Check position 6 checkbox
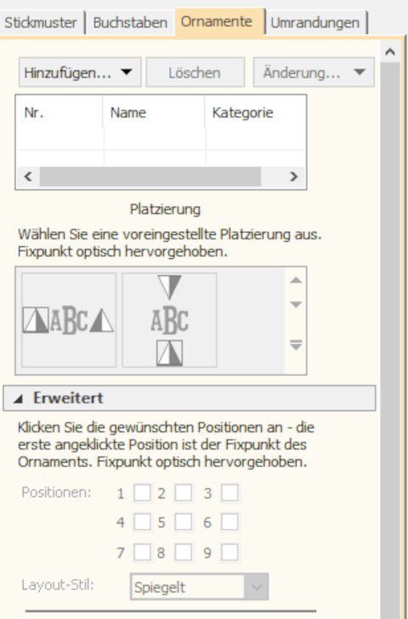Image resolution: width=408 pixels, height=619 pixels. coord(229,522)
